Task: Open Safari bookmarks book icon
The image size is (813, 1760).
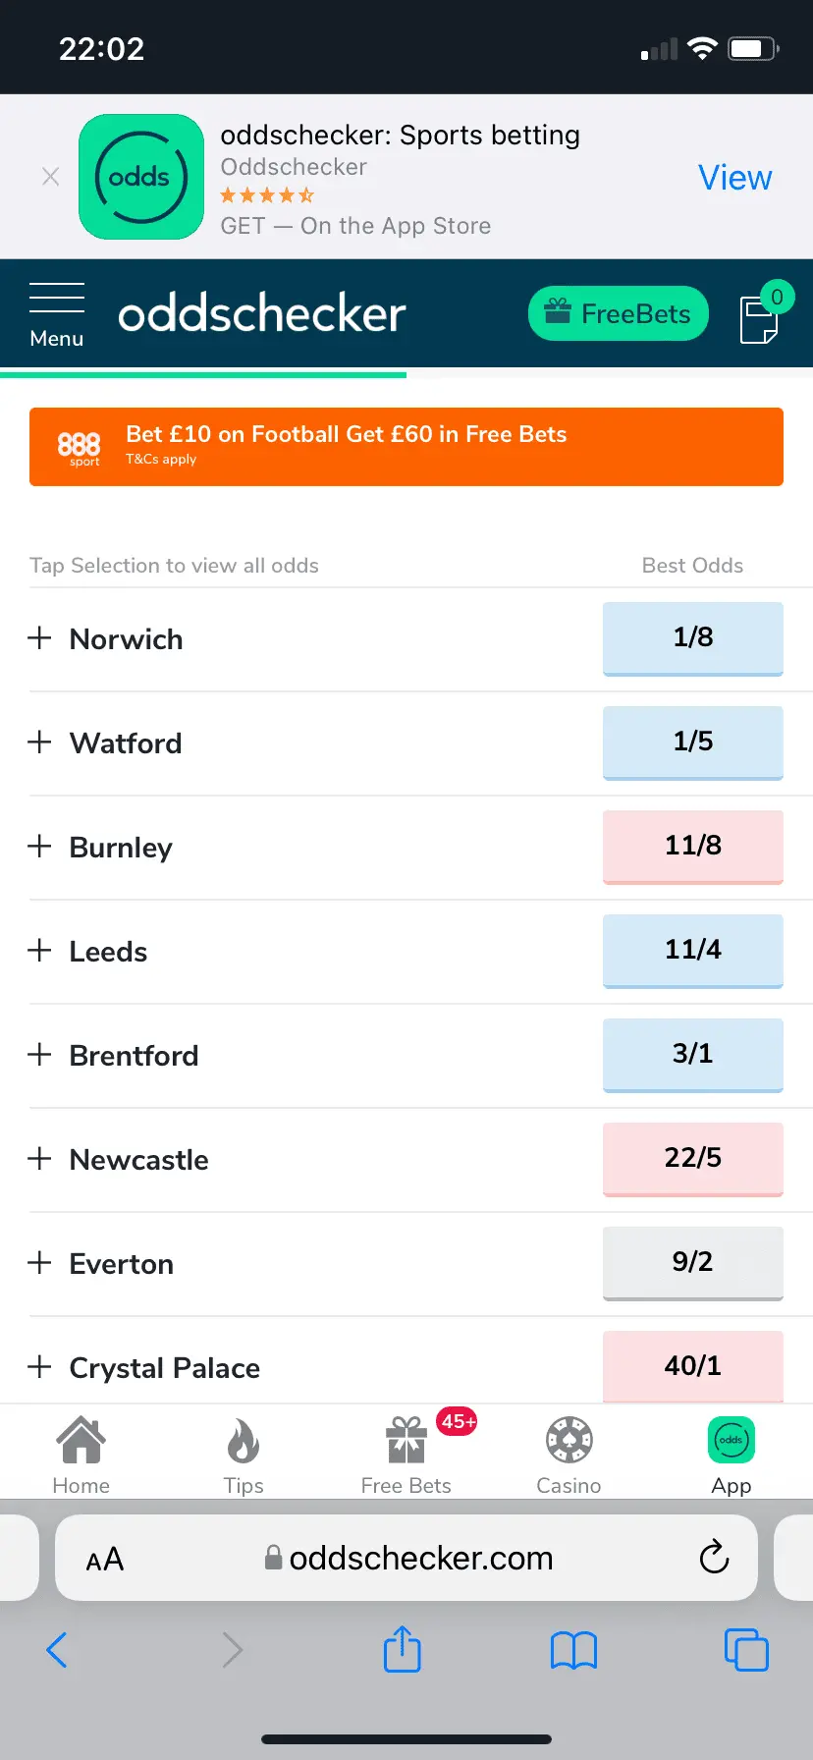Action: click(573, 1650)
